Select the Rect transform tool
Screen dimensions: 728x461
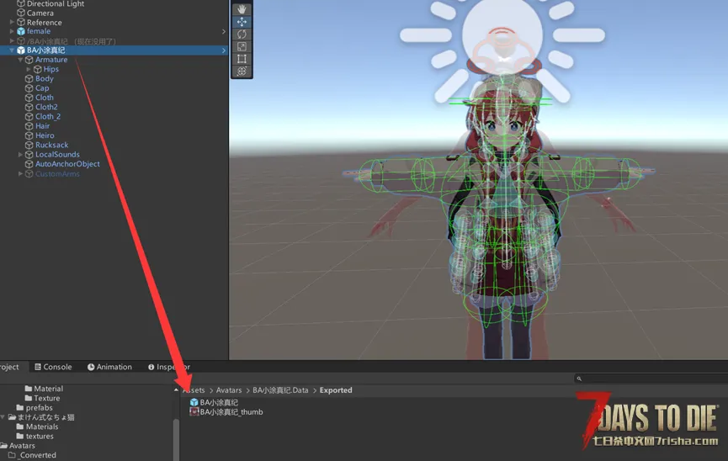242,59
